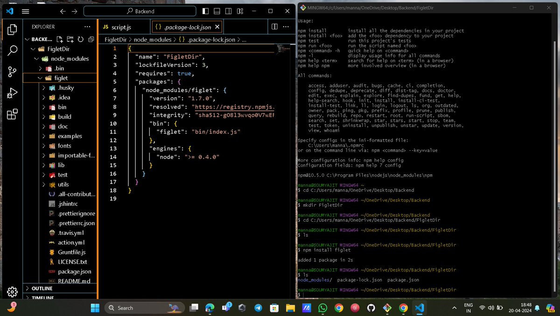Open .travis.yml file
560x316 pixels.
71,233
